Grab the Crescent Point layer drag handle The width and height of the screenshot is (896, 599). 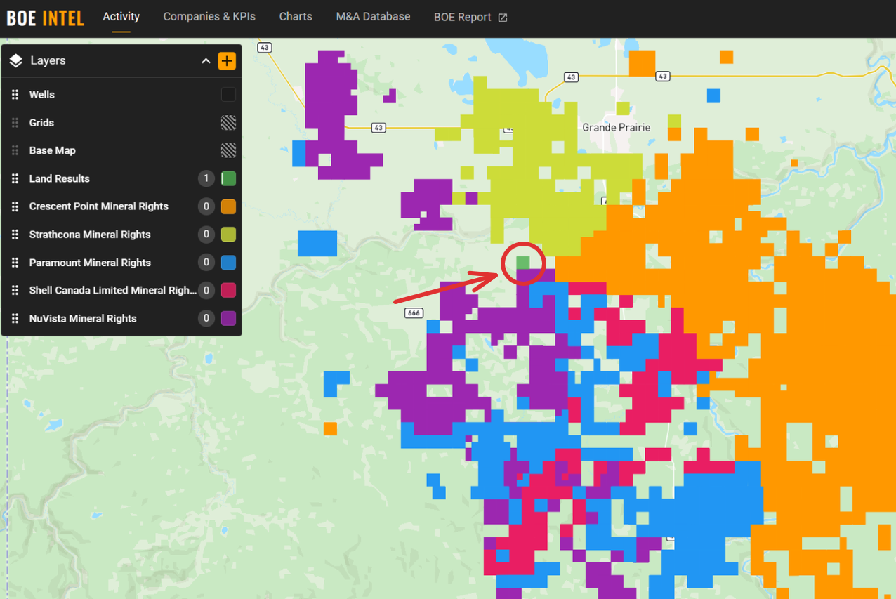(15, 206)
